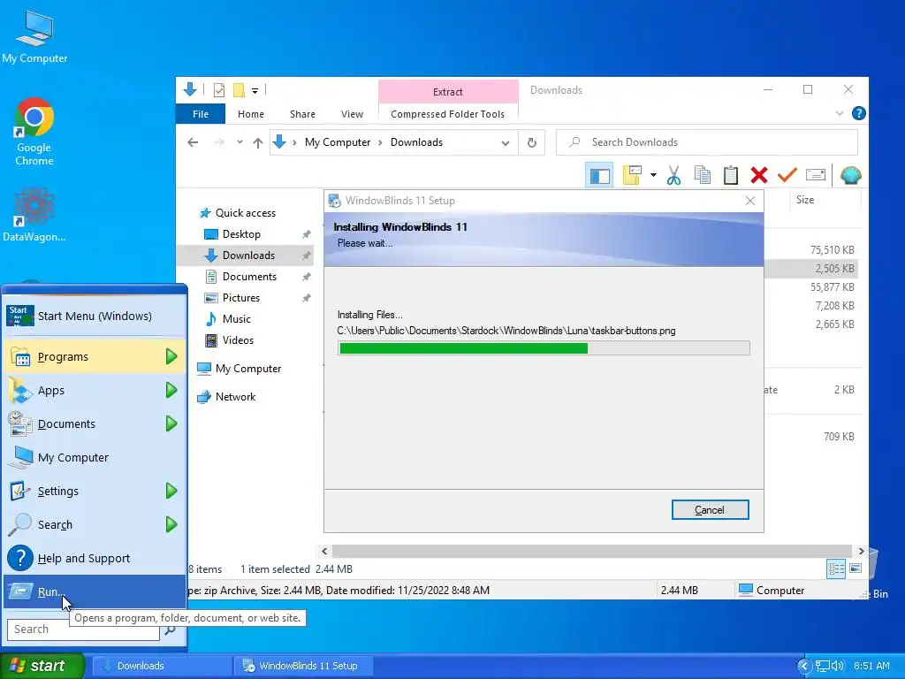Select Pictures in navigation pane
The image size is (905, 679).
click(240, 298)
